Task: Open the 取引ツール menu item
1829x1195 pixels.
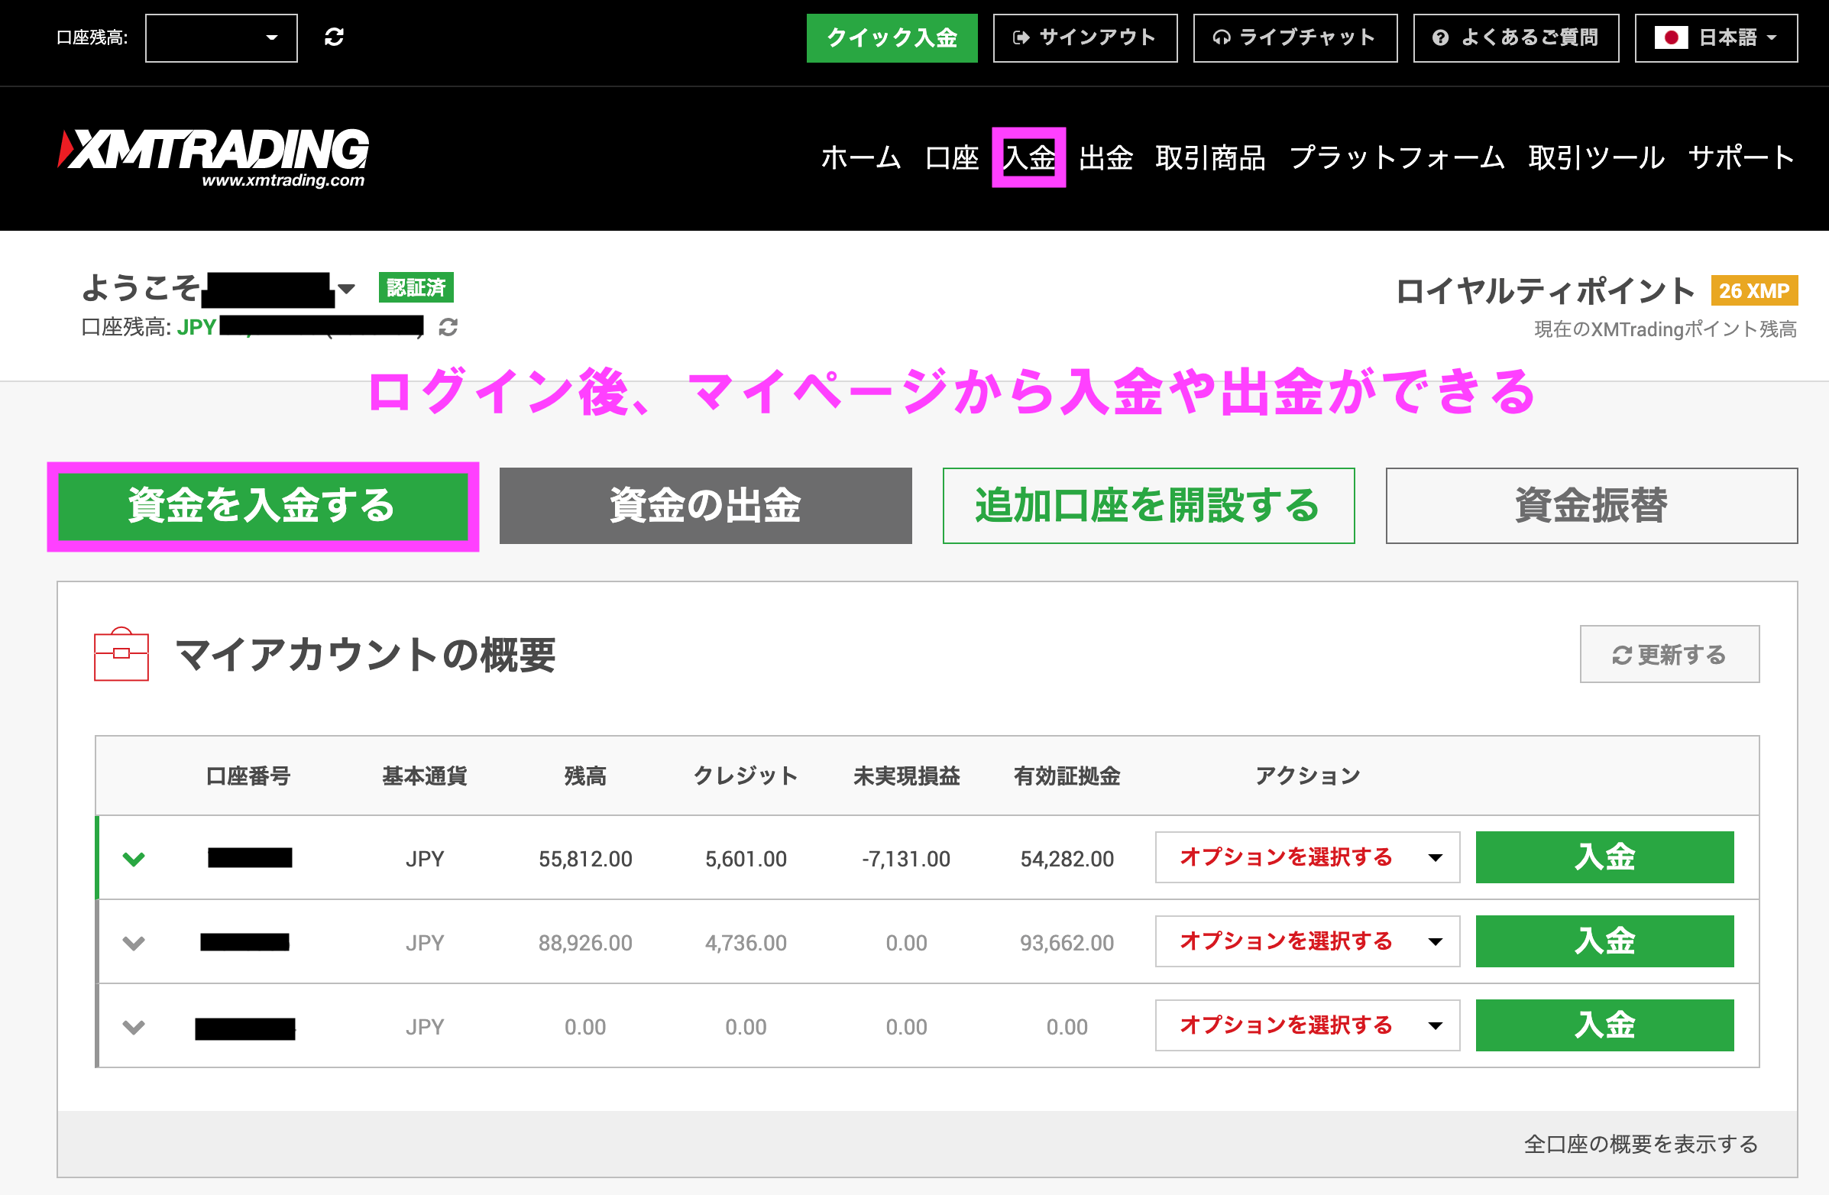Action: pos(1596,157)
